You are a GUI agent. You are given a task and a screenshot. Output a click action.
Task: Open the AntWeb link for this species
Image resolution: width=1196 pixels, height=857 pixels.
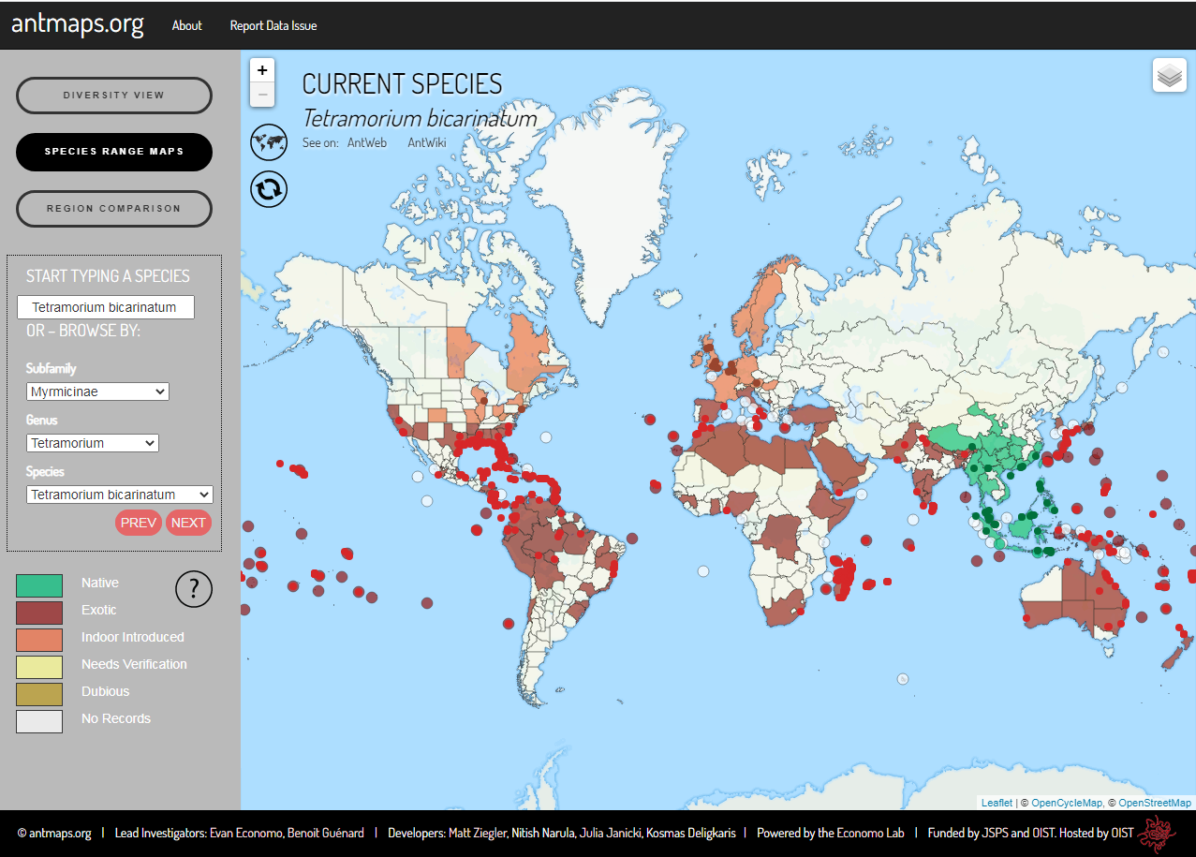point(367,143)
